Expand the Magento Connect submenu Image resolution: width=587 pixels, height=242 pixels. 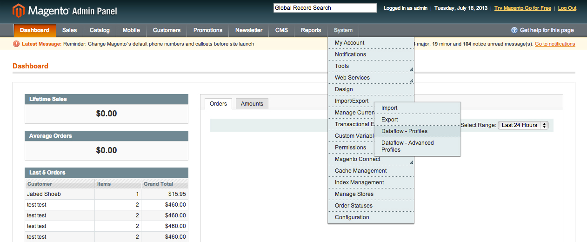coord(371,159)
